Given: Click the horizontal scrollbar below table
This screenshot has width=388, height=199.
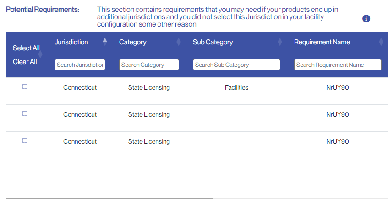Looking at the screenshot, I should coord(110,198).
